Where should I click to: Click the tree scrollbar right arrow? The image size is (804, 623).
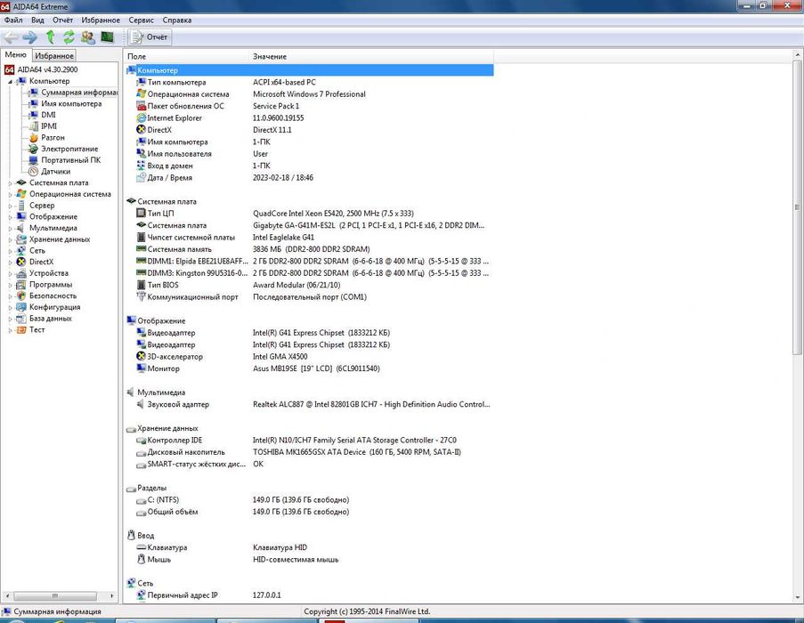tap(112, 596)
